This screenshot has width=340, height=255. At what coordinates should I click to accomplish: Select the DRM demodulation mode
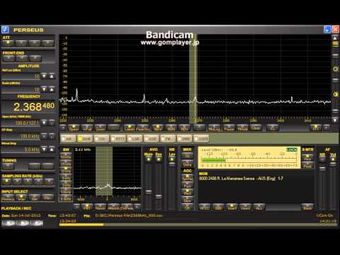(184, 139)
